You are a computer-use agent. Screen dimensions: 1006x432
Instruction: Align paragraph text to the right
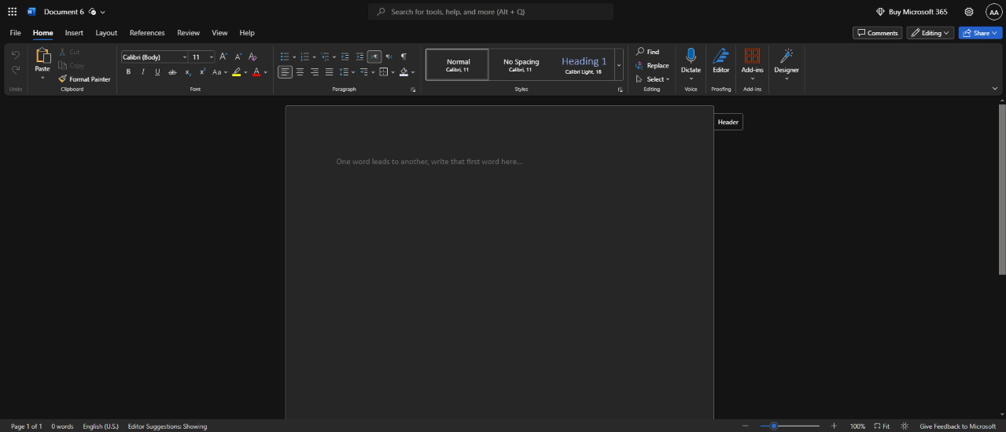pyautogui.click(x=315, y=72)
